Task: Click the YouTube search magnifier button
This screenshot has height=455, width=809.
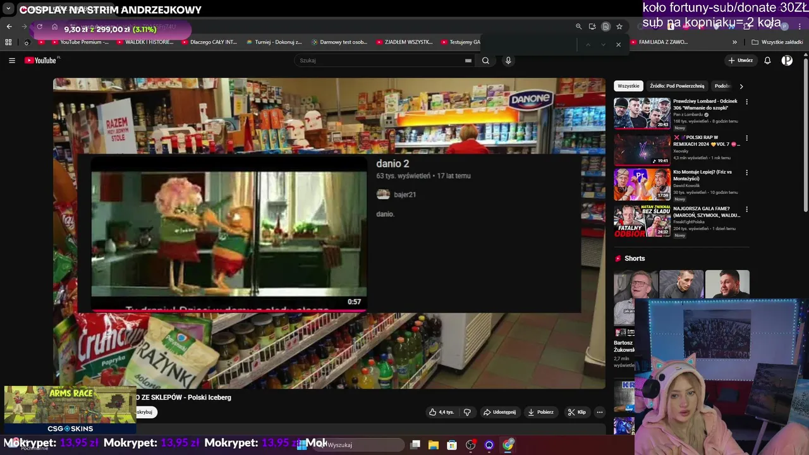Action: tap(485, 61)
